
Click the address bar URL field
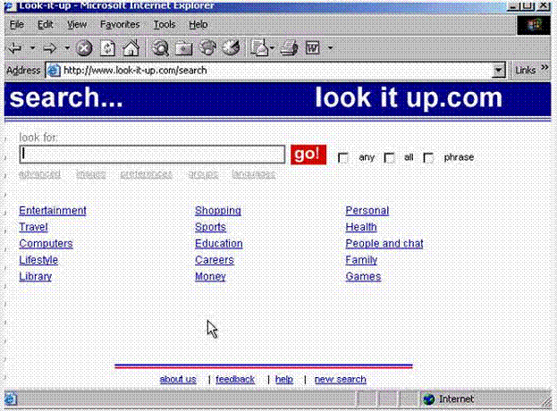[x=277, y=71]
